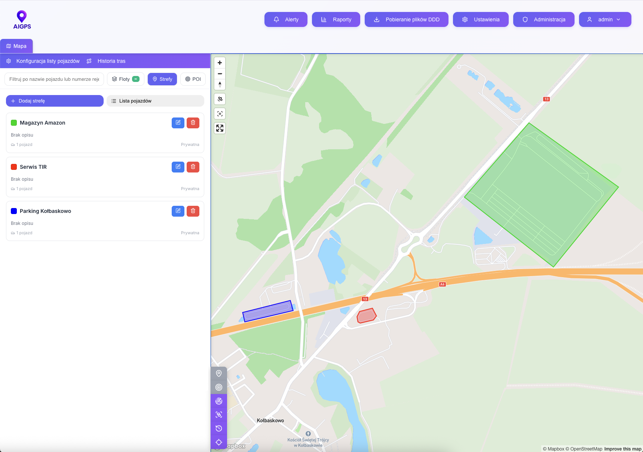Click the fullscreen map icon
Screen dimensions: 643x452
click(220, 128)
